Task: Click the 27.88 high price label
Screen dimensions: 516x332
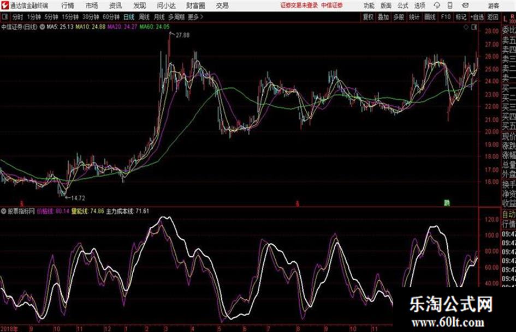Action: coord(182,35)
